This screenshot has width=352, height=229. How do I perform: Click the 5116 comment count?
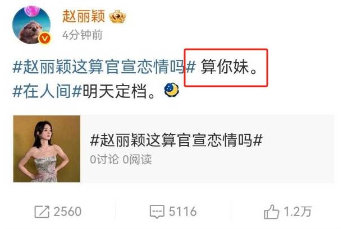coord(182,212)
